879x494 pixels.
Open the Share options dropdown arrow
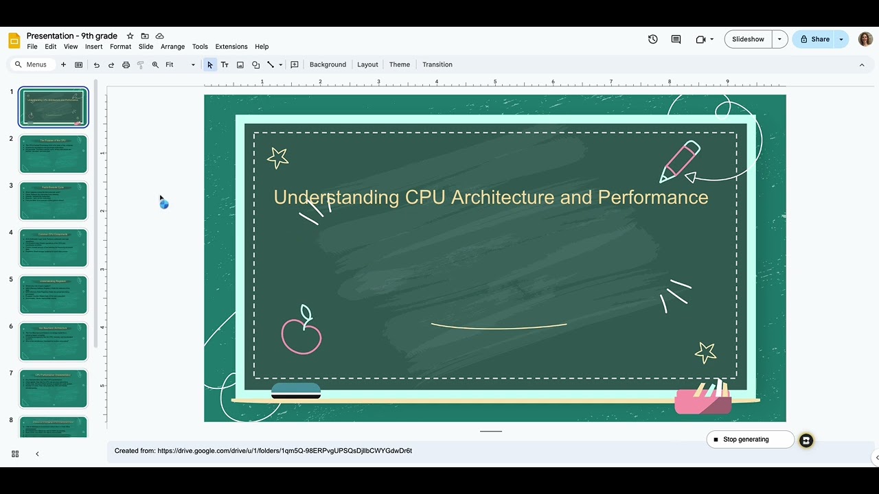click(841, 39)
